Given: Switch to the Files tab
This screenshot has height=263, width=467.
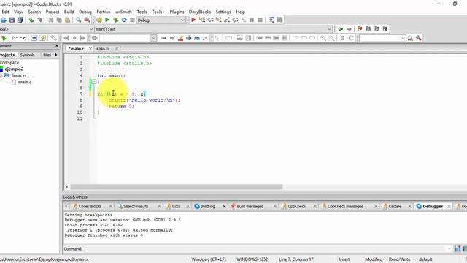Looking at the screenshot, I should pyautogui.click(x=47, y=55).
